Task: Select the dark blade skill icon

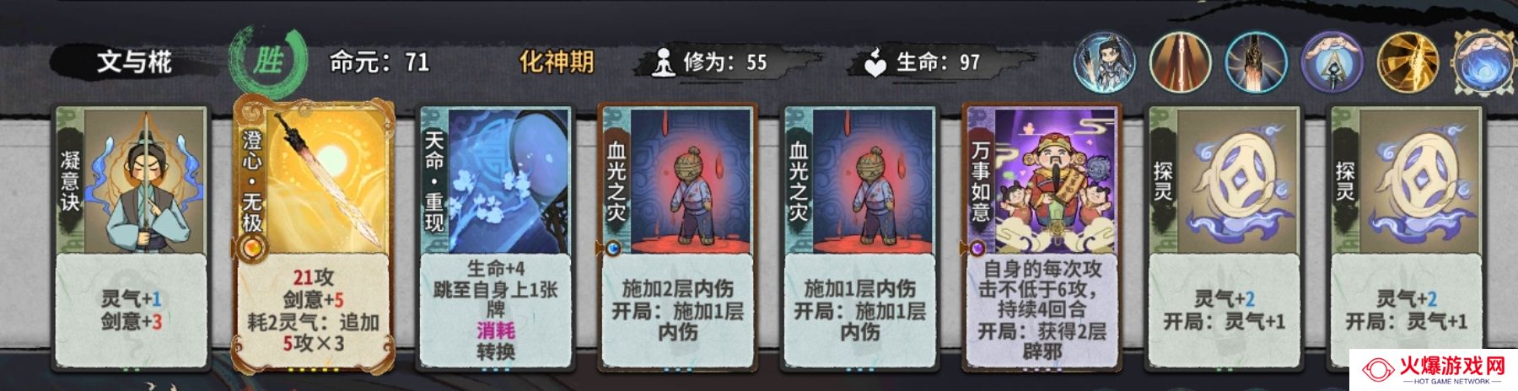Action: tap(1256, 62)
